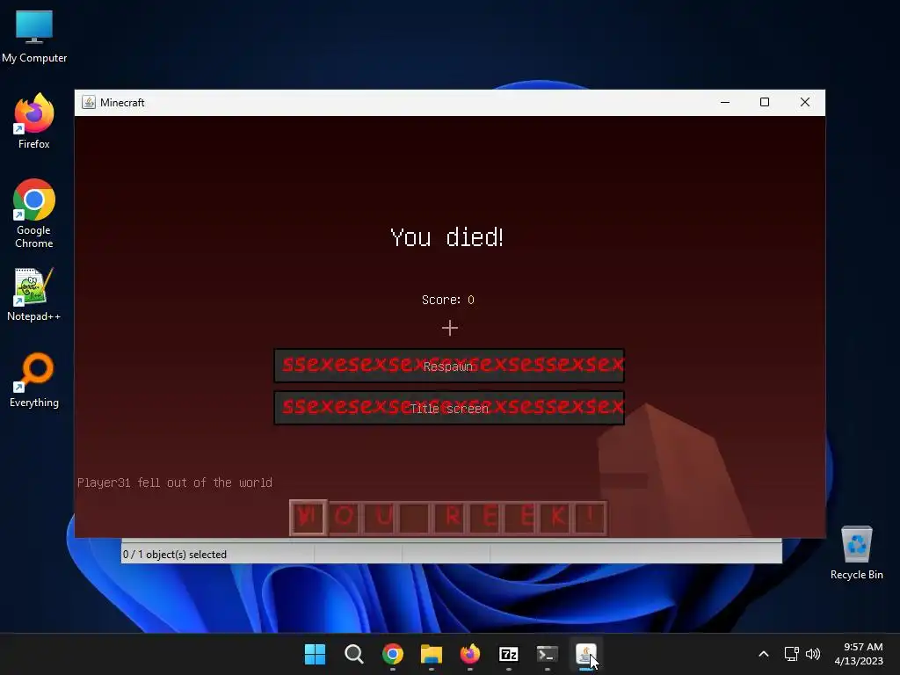Select the hotbar slot showing K
The image size is (900, 675).
tap(556, 518)
